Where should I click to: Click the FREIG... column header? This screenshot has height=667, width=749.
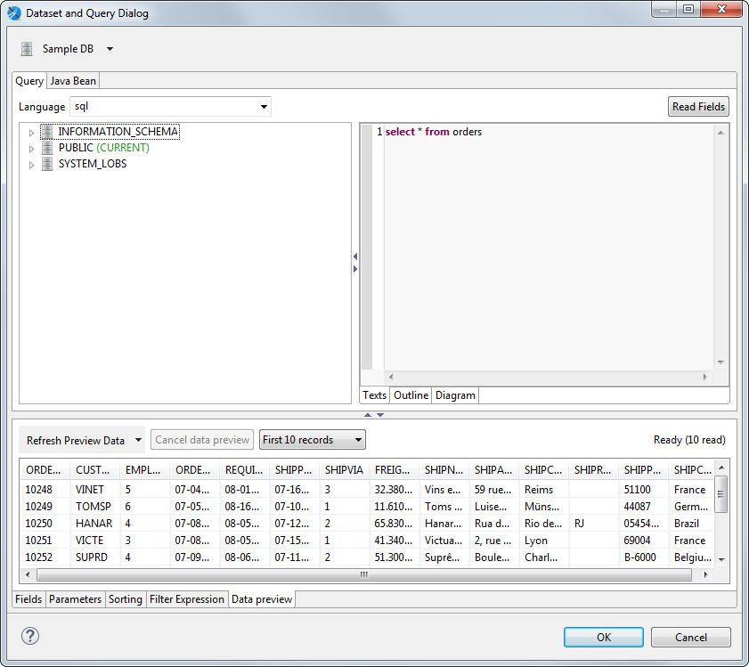pyautogui.click(x=394, y=470)
